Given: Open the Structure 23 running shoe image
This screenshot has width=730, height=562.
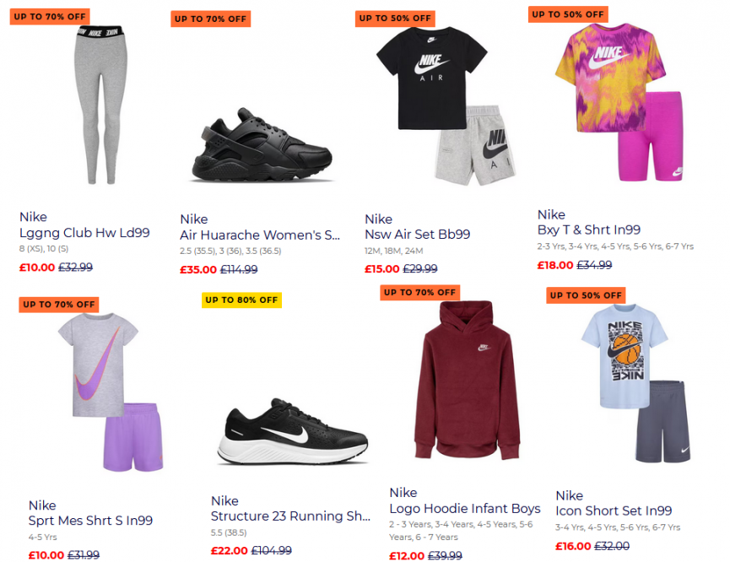Looking at the screenshot, I should pos(293,431).
